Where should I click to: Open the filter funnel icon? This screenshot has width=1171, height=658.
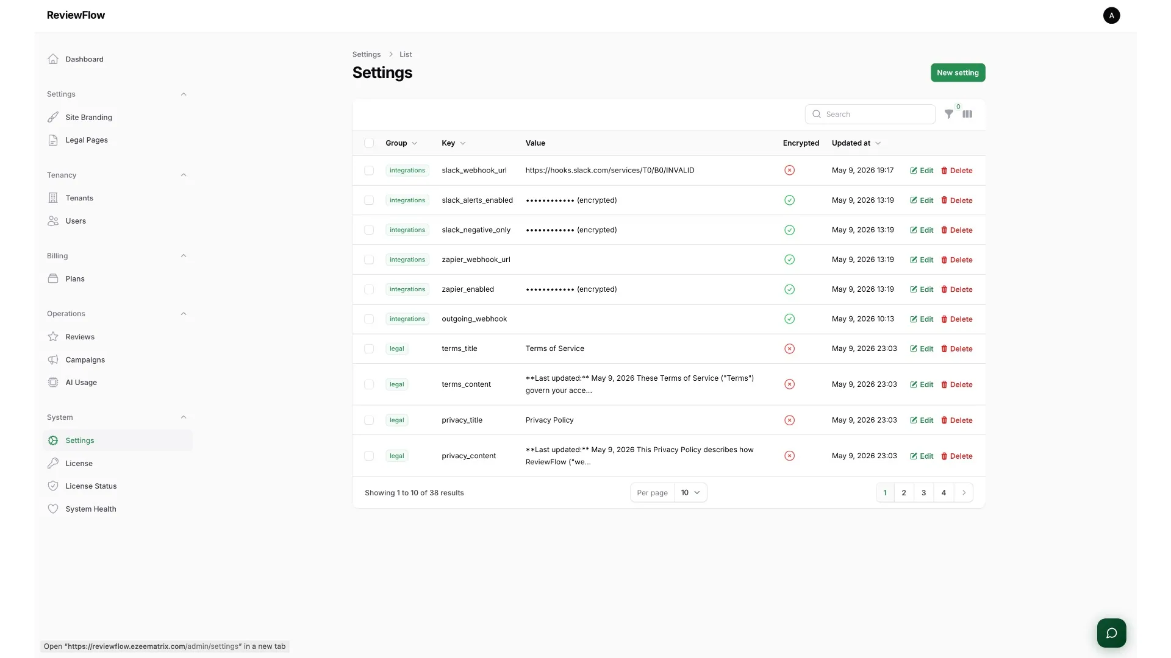tap(949, 114)
